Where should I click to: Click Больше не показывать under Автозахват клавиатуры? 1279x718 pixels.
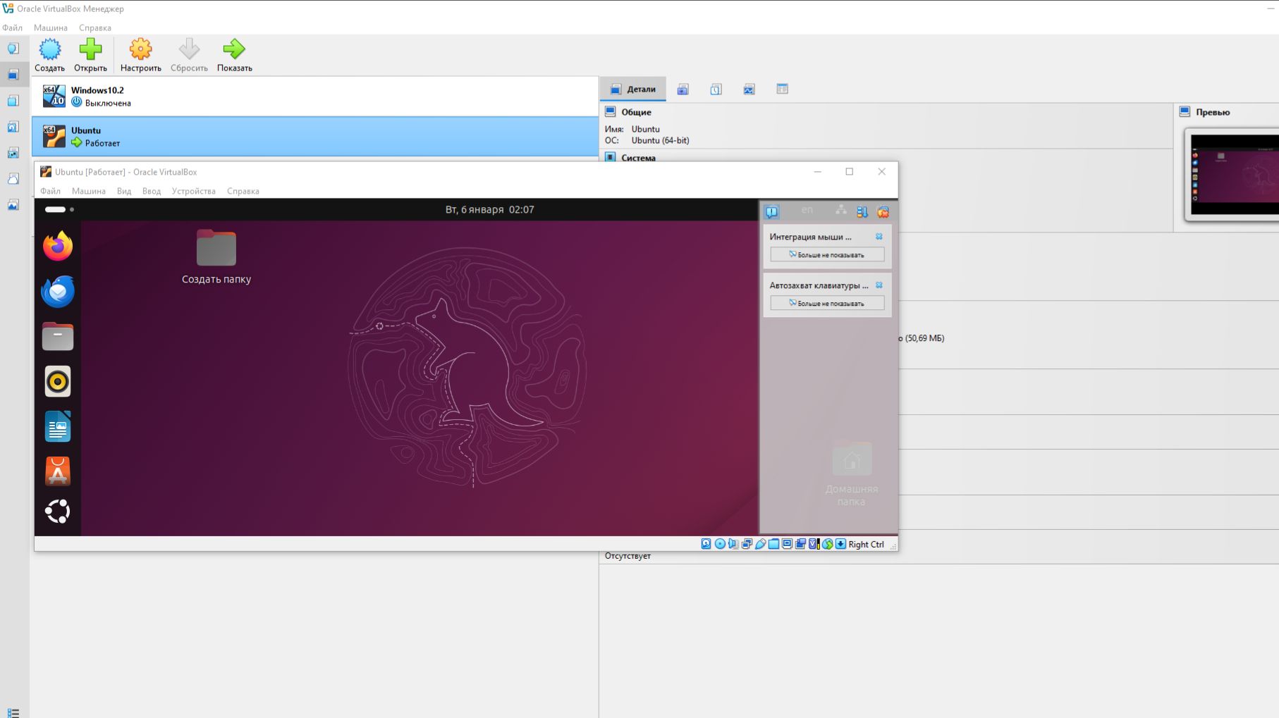827,303
